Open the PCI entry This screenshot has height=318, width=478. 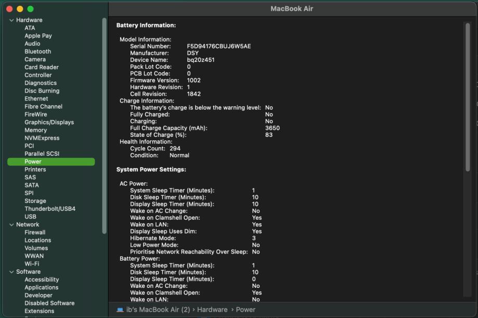tap(29, 146)
